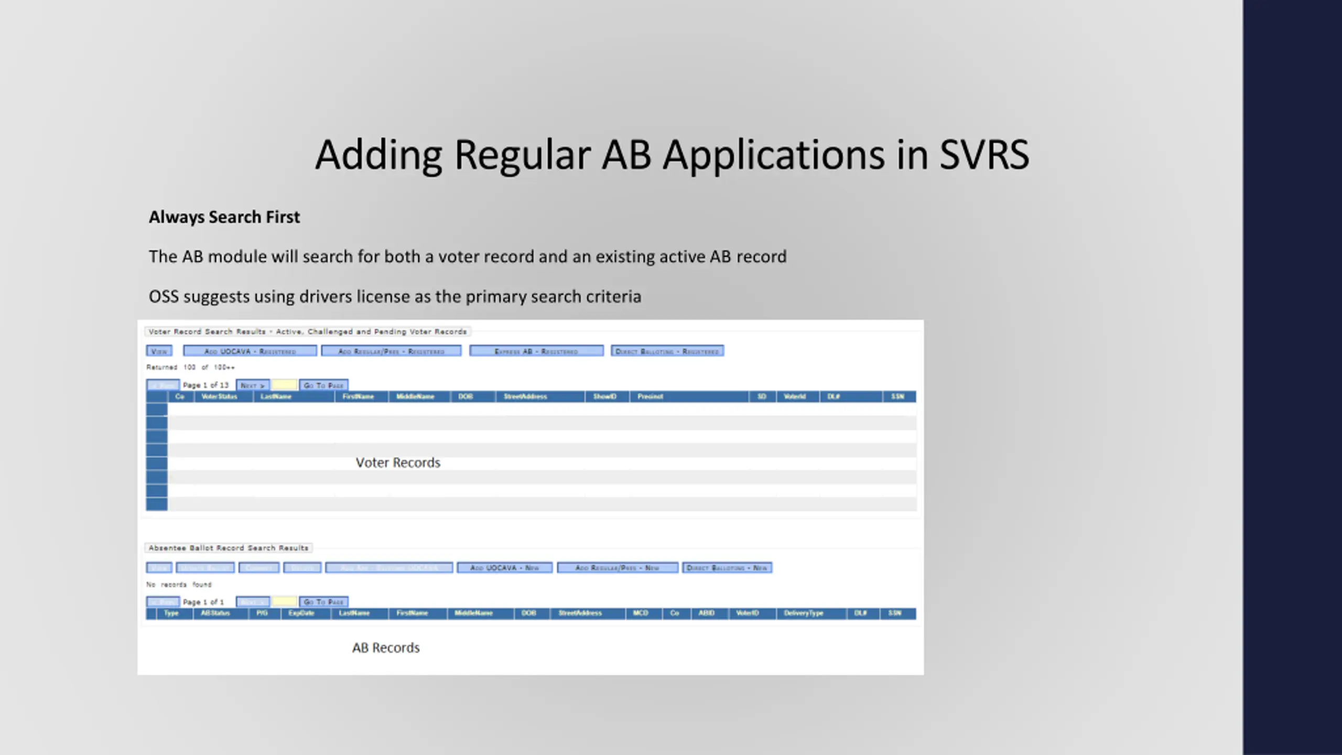Click 'Absentee Ballot Record Search Results' label
The image size is (1342, 755).
pyautogui.click(x=229, y=548)
